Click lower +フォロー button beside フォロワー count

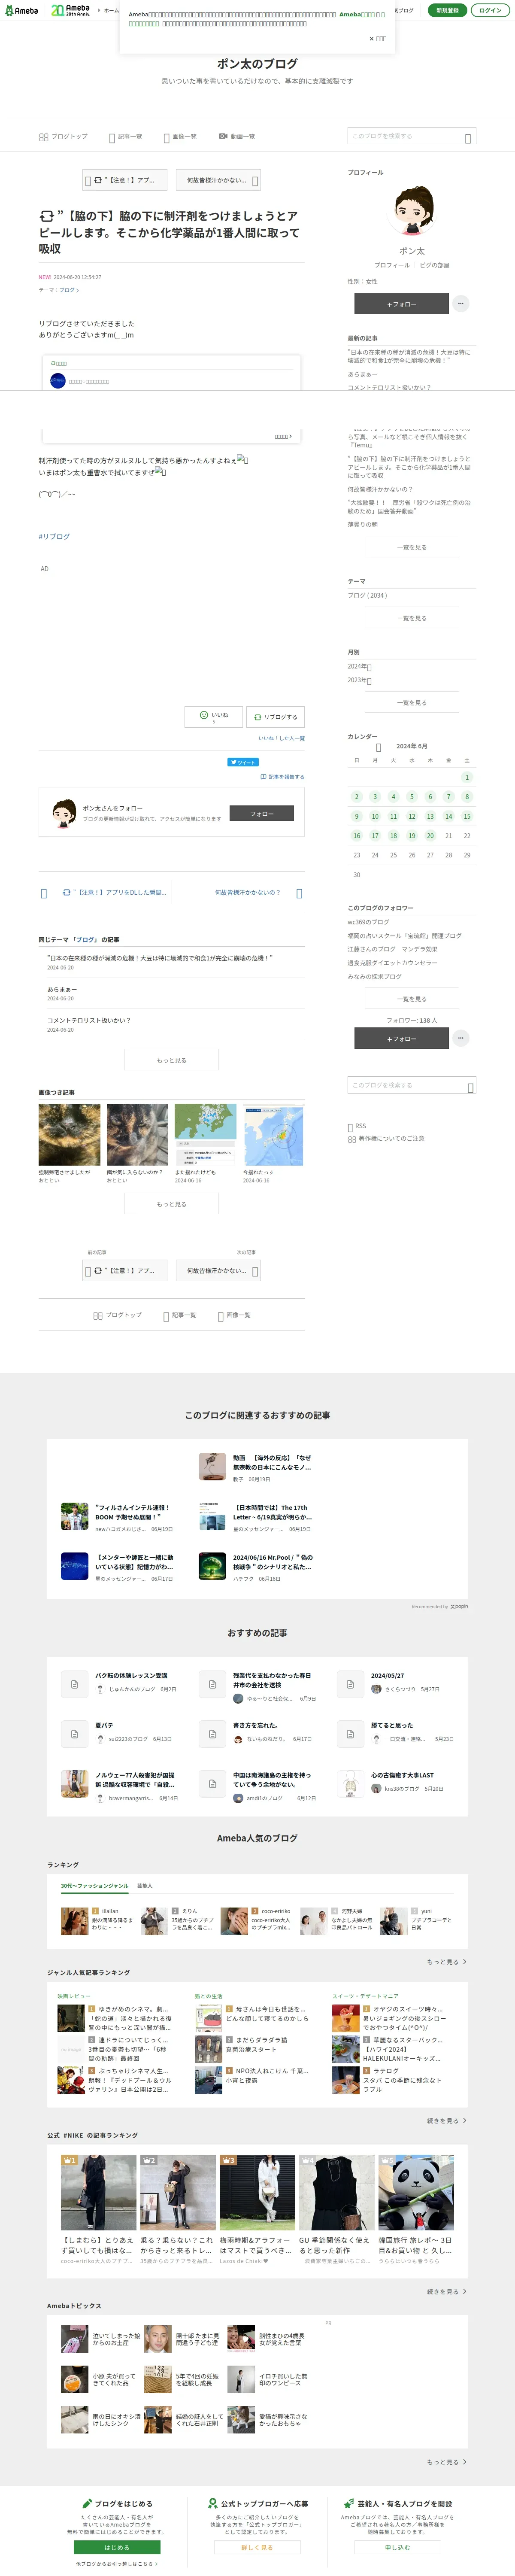401,1039
